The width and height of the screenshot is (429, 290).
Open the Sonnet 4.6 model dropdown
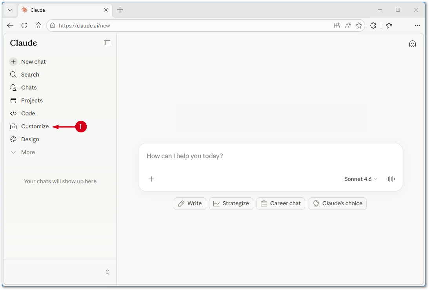point(361,179)
